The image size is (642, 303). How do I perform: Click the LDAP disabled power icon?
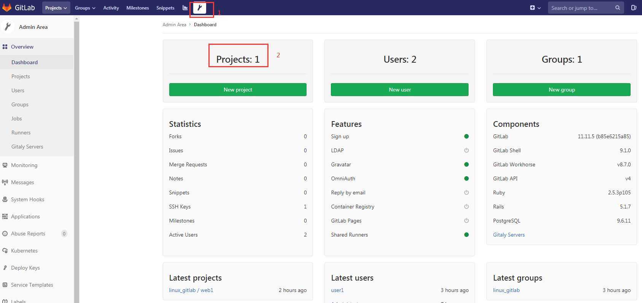point(466,150)
